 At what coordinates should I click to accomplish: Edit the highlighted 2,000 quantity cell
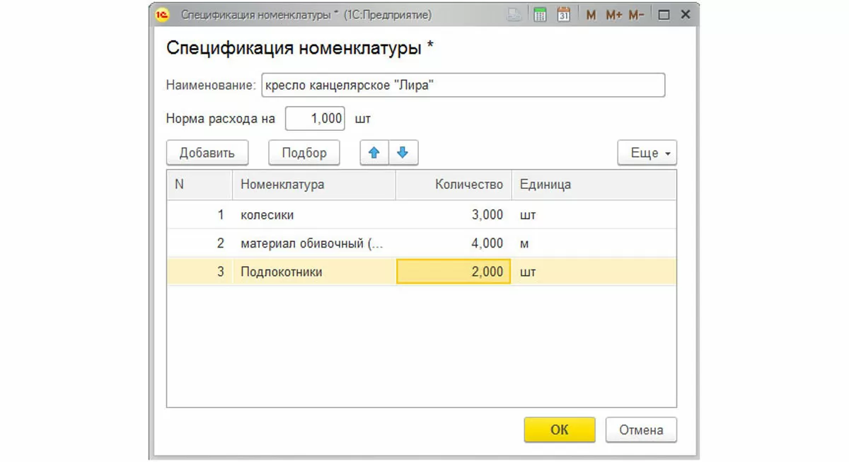[454, 272]
